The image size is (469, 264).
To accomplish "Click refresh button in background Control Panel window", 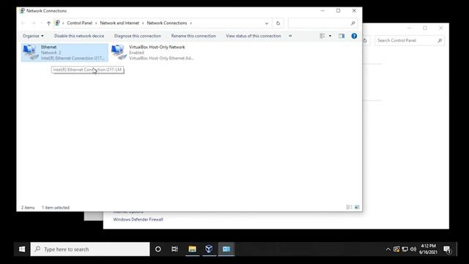I will tap(365, 41).
